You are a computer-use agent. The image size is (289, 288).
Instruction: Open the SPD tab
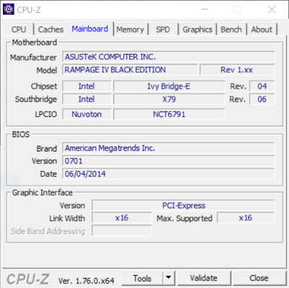[x=163, y=30]
